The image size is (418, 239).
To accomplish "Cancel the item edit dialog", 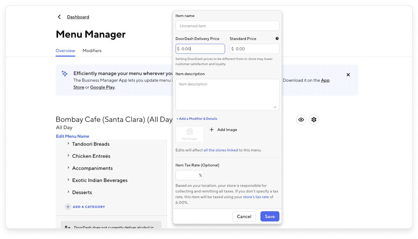I will (244, 216).
